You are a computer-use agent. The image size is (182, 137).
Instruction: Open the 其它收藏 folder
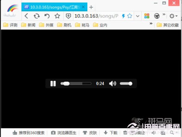[167, 25]
